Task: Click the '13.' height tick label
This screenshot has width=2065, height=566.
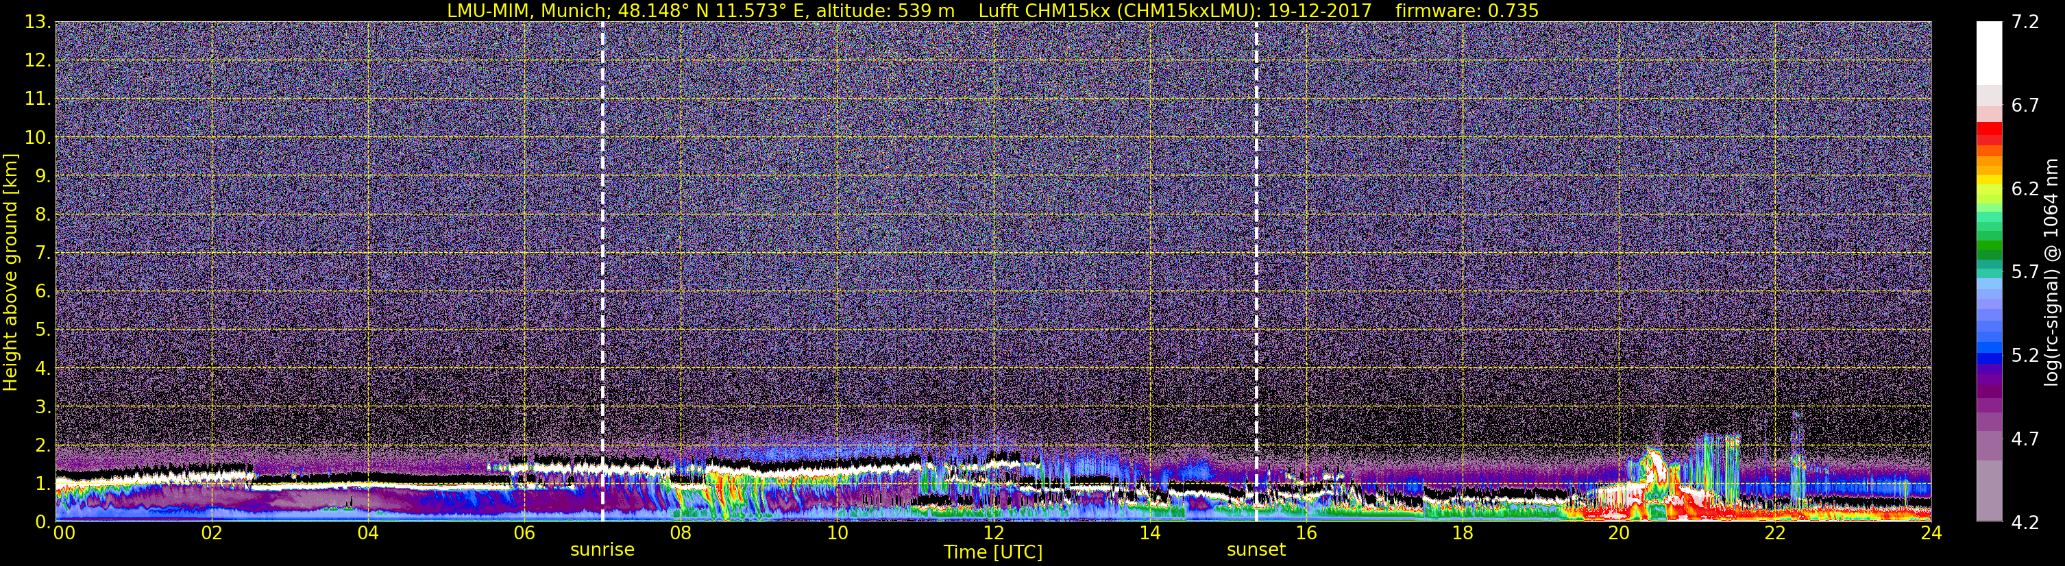Action: [x=37, y=22]
